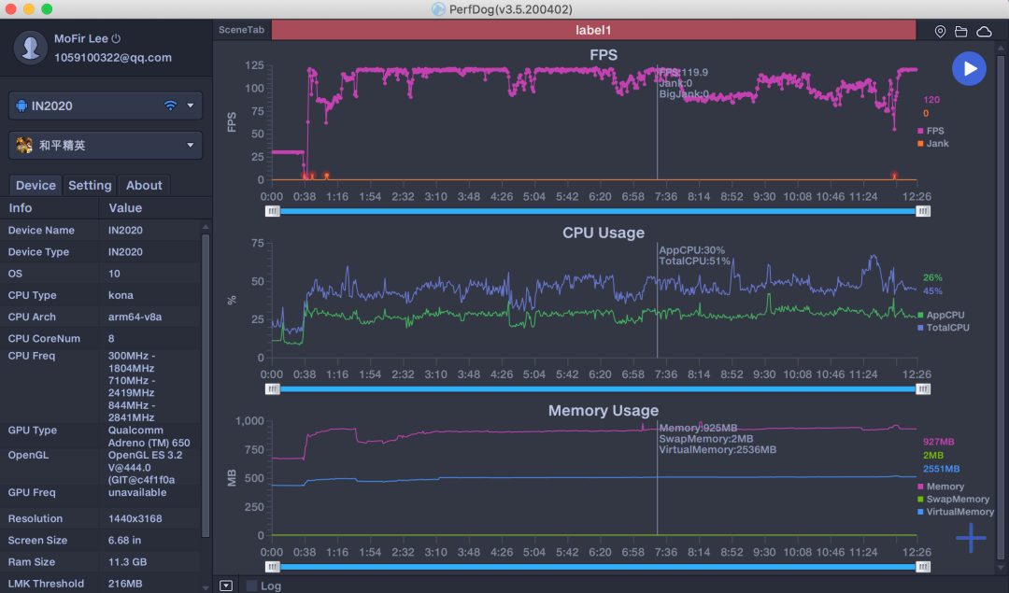Click the Memory Usage chart title

click(603, 410)
